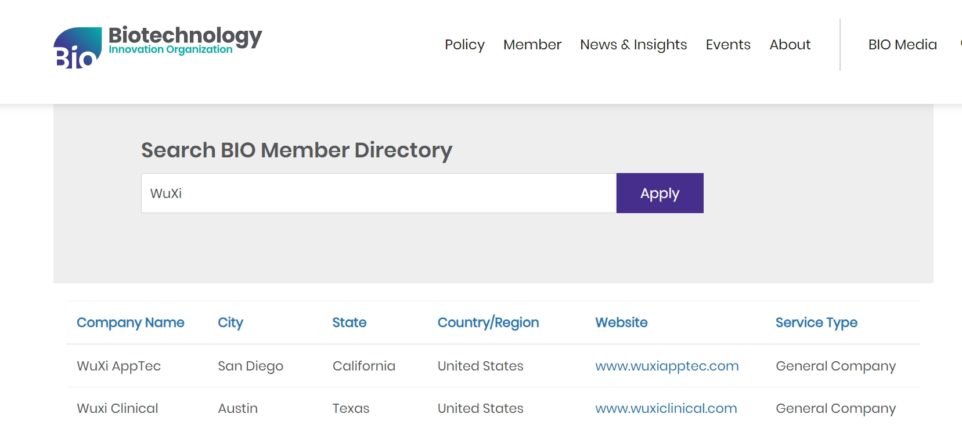Open the www.wuxiclinical.com link
Viewport: 962px width, 439px height.
tap(666, 408)
